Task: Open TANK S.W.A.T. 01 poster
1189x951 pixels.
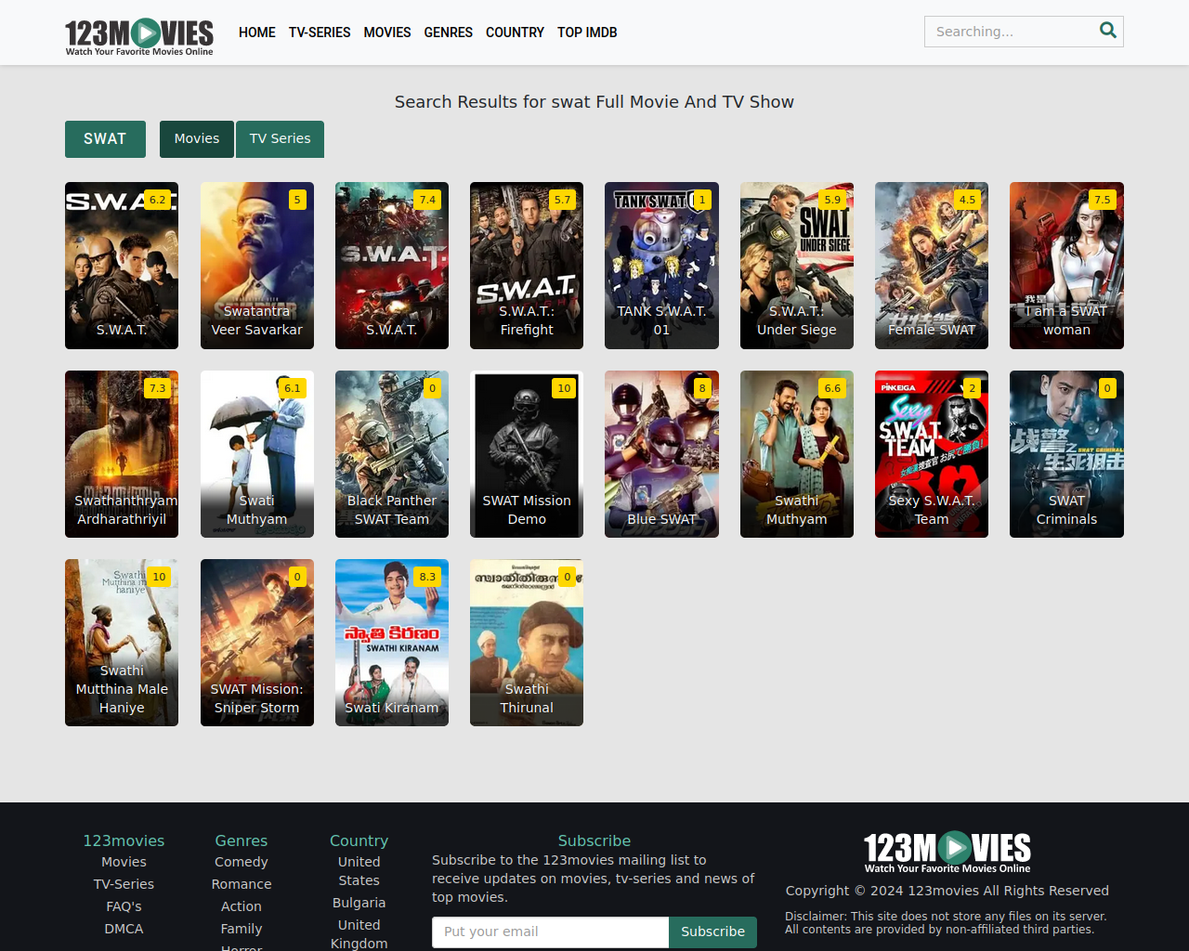Action: (661, 266)
